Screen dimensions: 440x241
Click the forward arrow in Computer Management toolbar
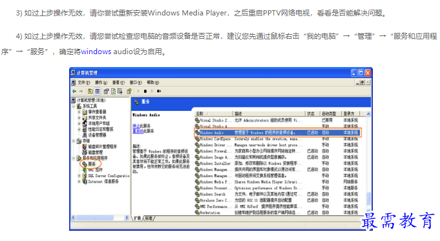[81, 92]
